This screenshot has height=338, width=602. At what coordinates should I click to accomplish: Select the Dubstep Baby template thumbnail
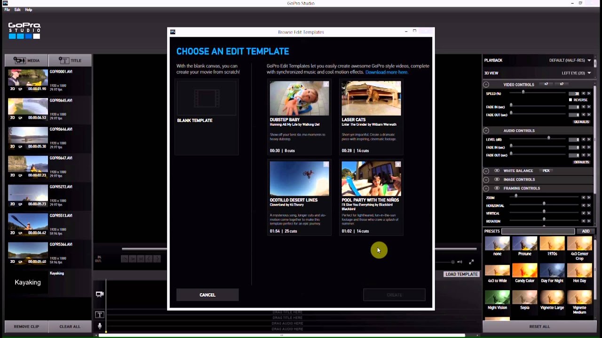pos(300,98)
